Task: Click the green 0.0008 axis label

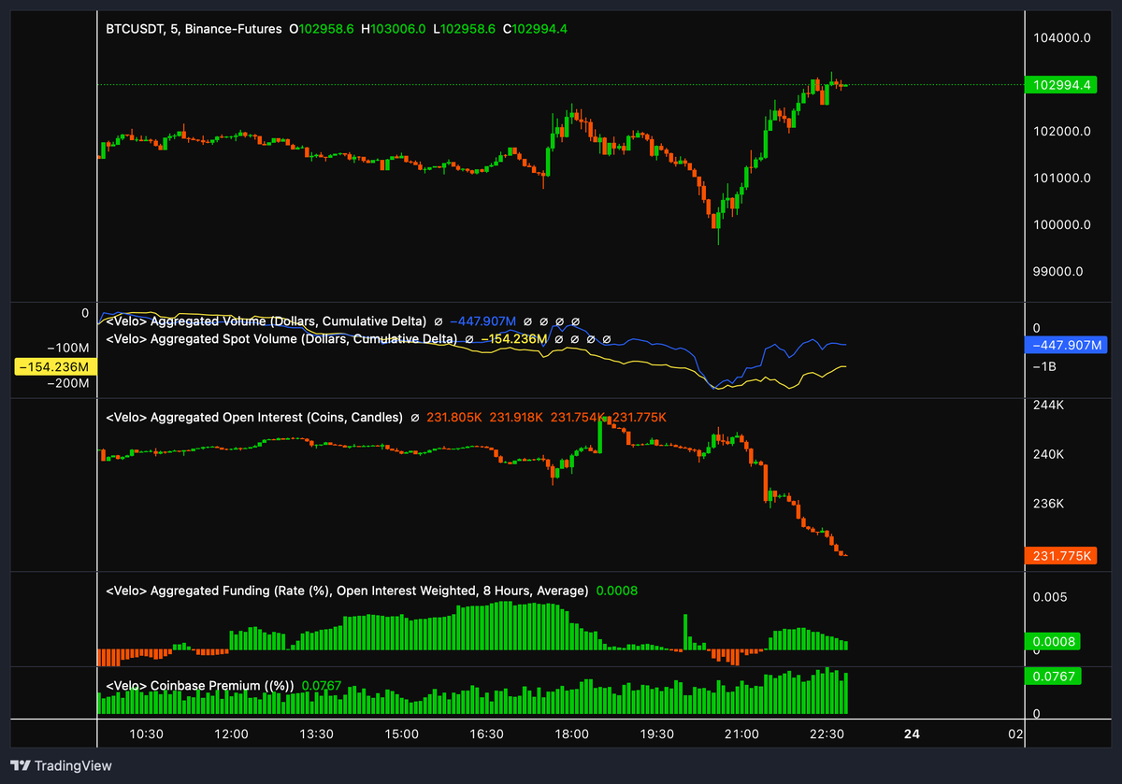Action: pos(1053,642)
